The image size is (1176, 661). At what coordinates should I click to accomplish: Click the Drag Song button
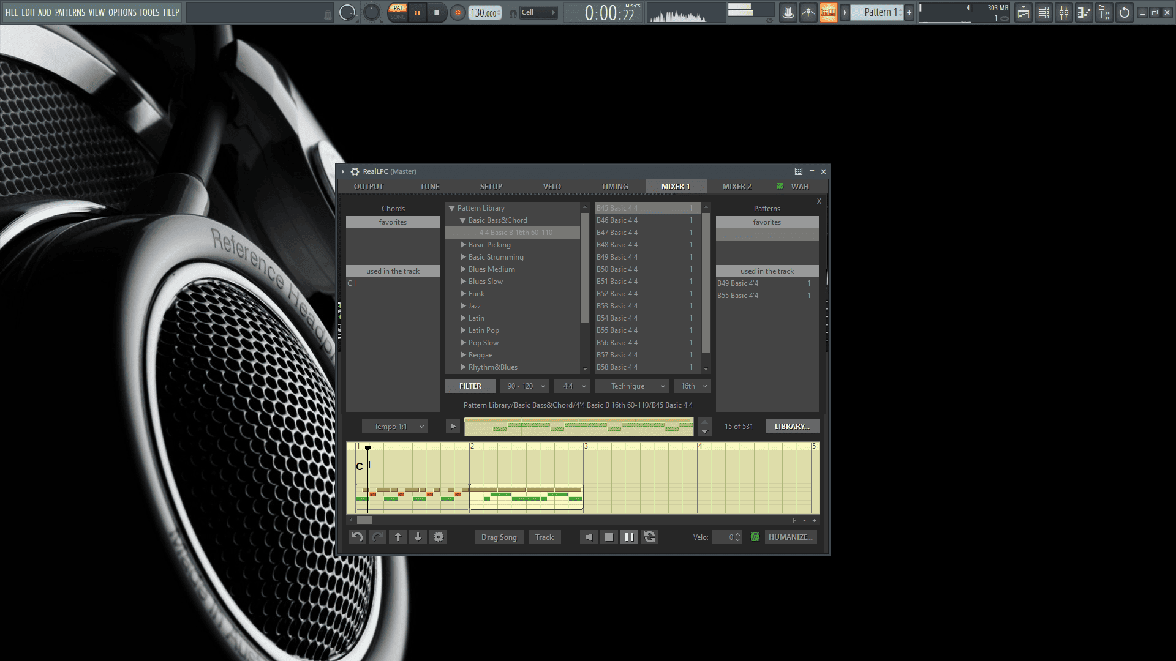pos(499,537)
